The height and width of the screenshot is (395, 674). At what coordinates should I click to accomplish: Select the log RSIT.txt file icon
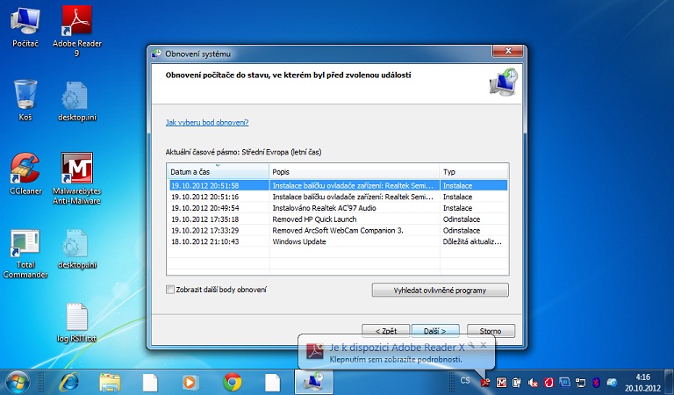click(x=77, y=318)
